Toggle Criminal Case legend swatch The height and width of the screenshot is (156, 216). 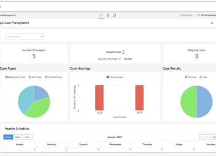(46, 77)
